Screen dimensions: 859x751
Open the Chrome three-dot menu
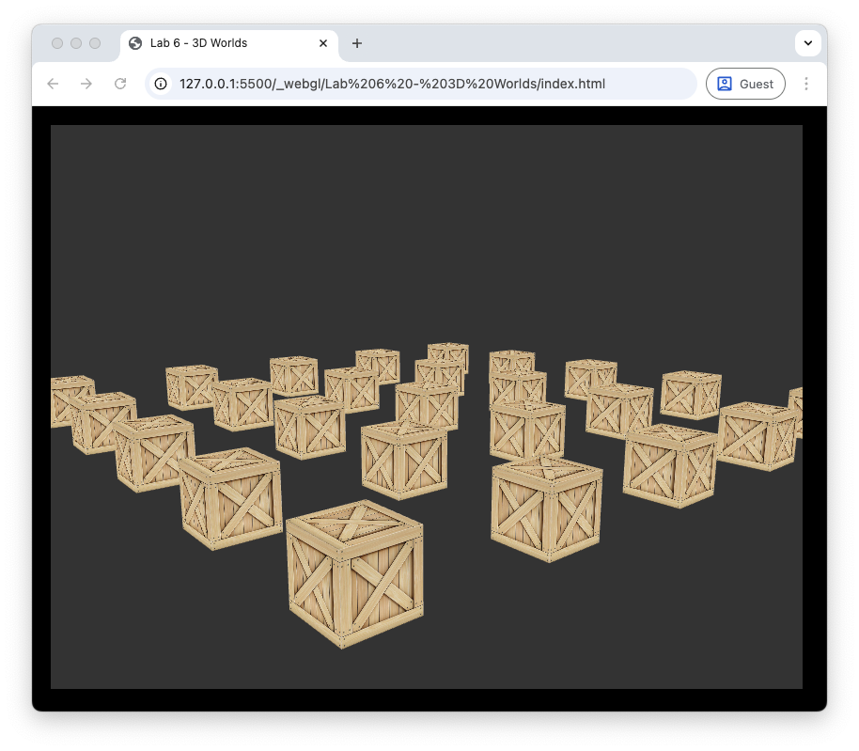tap(805, 84)
